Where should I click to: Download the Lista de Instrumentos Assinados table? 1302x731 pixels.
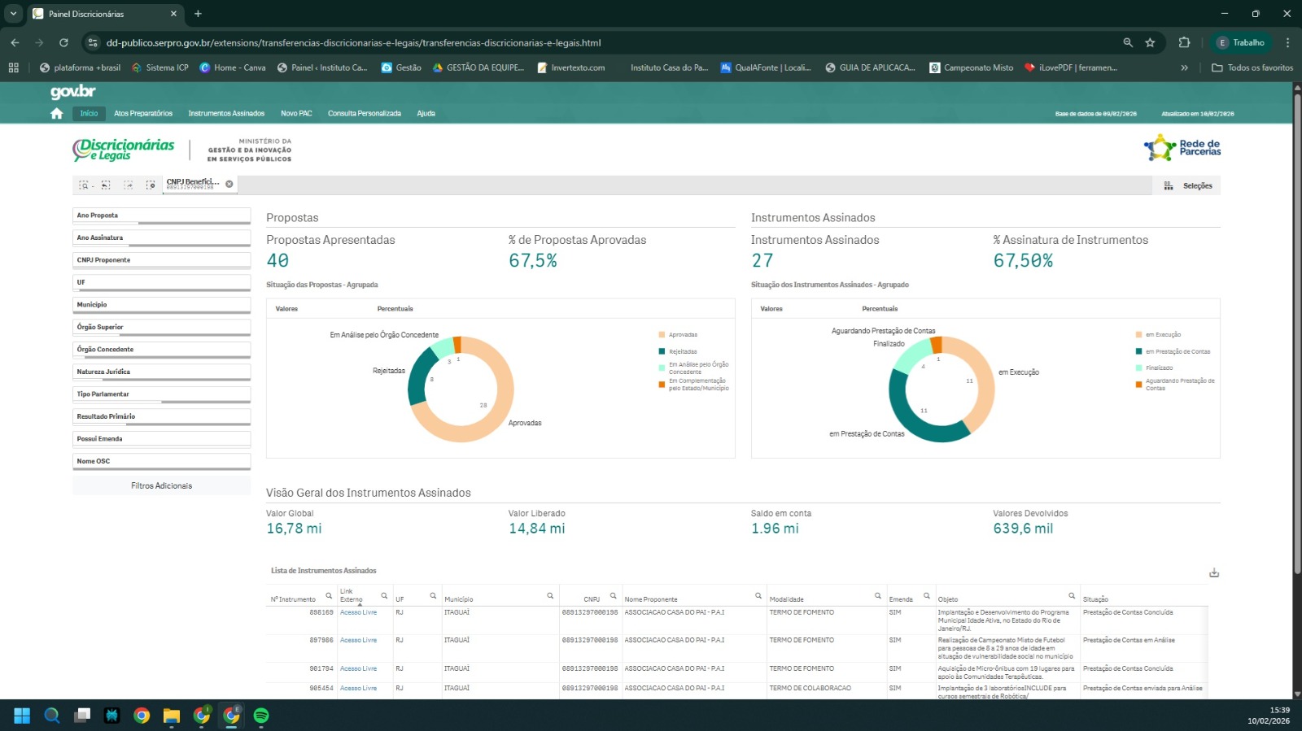1214,573
